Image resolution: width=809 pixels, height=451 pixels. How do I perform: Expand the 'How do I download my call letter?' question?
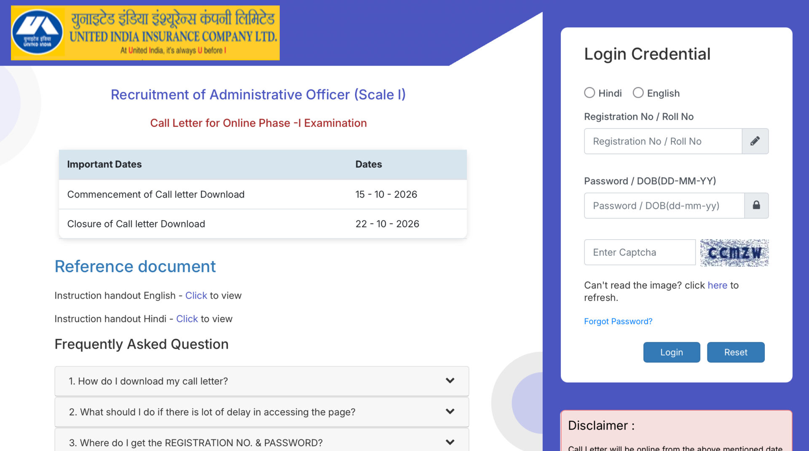coord(262,381)
